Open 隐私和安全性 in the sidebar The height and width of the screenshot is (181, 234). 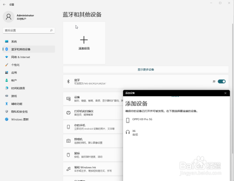[x=29, y=112]
